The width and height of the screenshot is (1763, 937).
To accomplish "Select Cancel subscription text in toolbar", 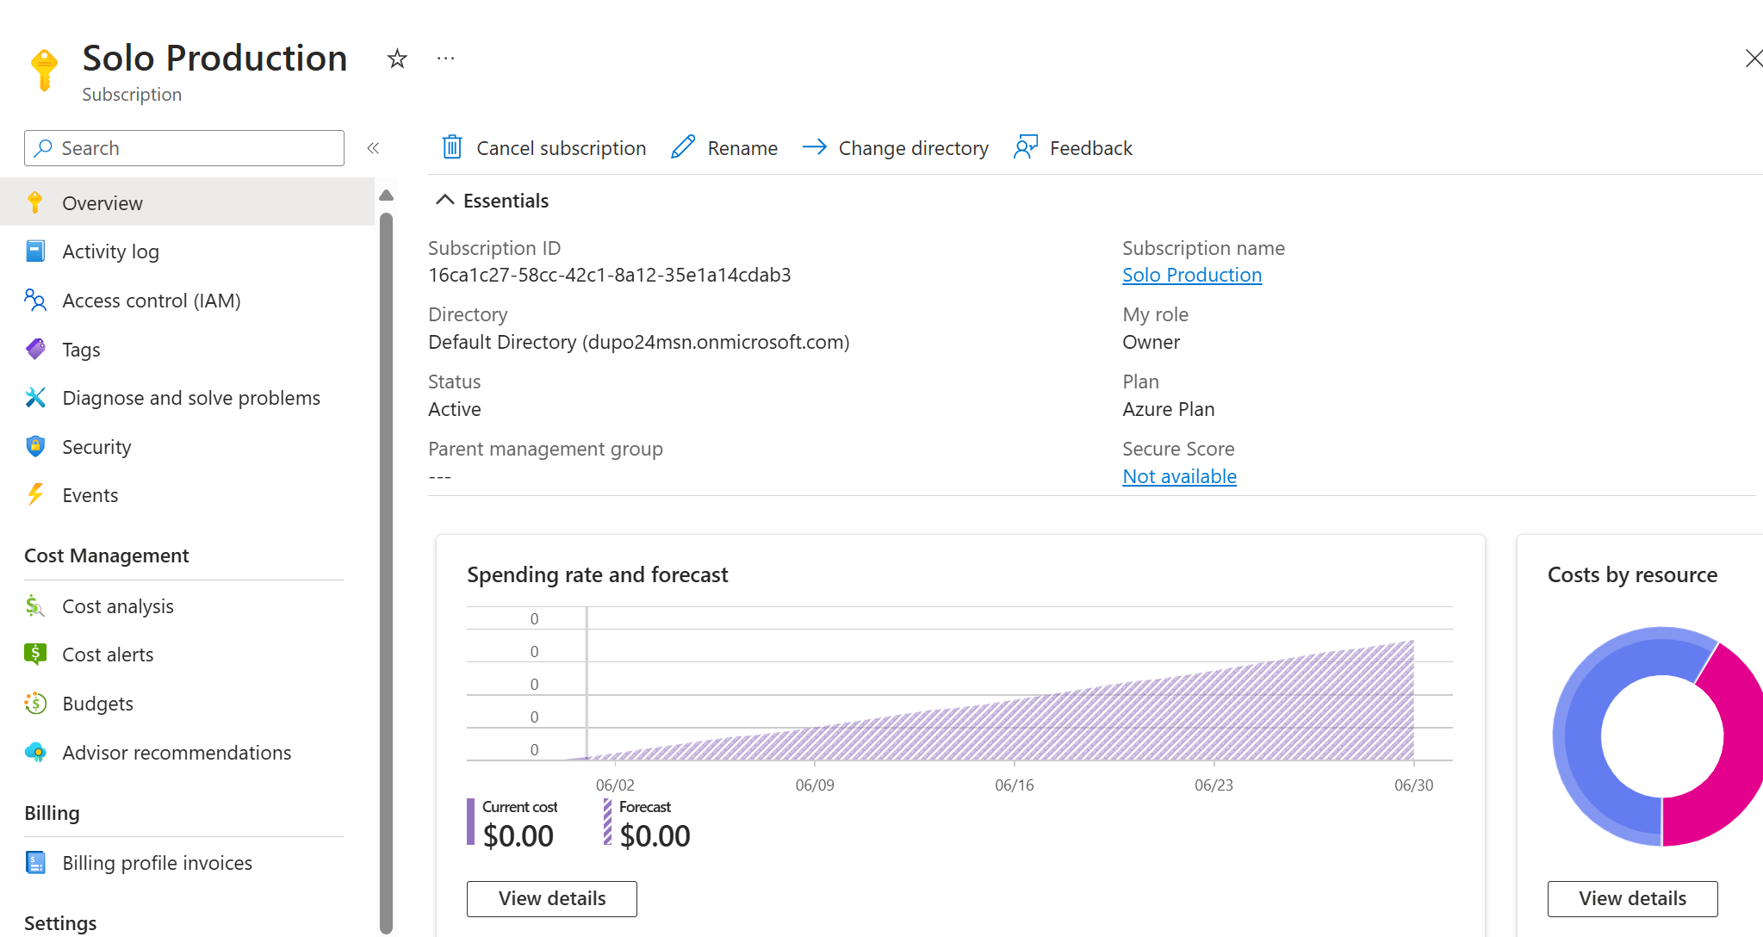I will pyautogui.click(x=562, y=148).
